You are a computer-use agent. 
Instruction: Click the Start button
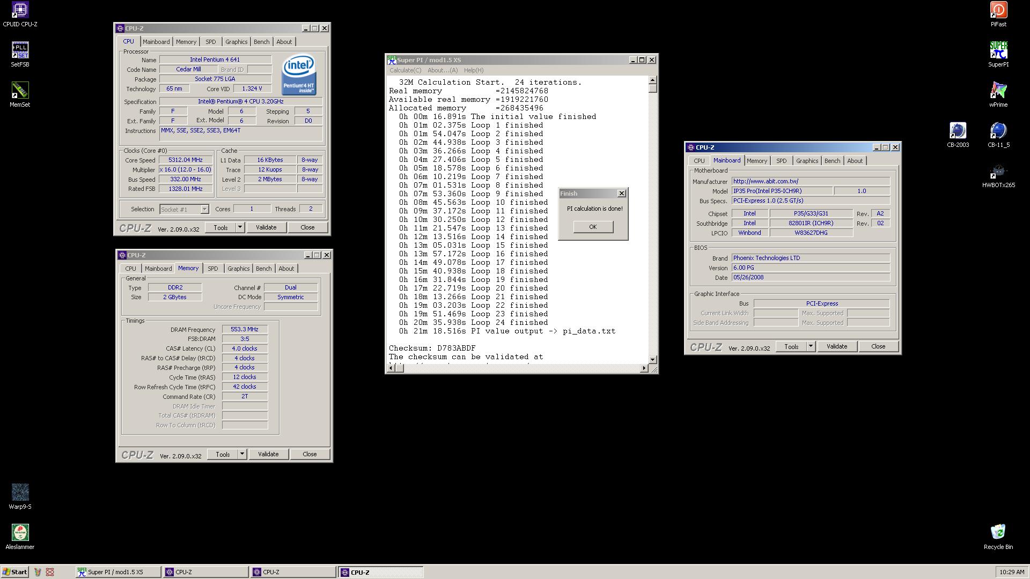click(x=14, y=572)
